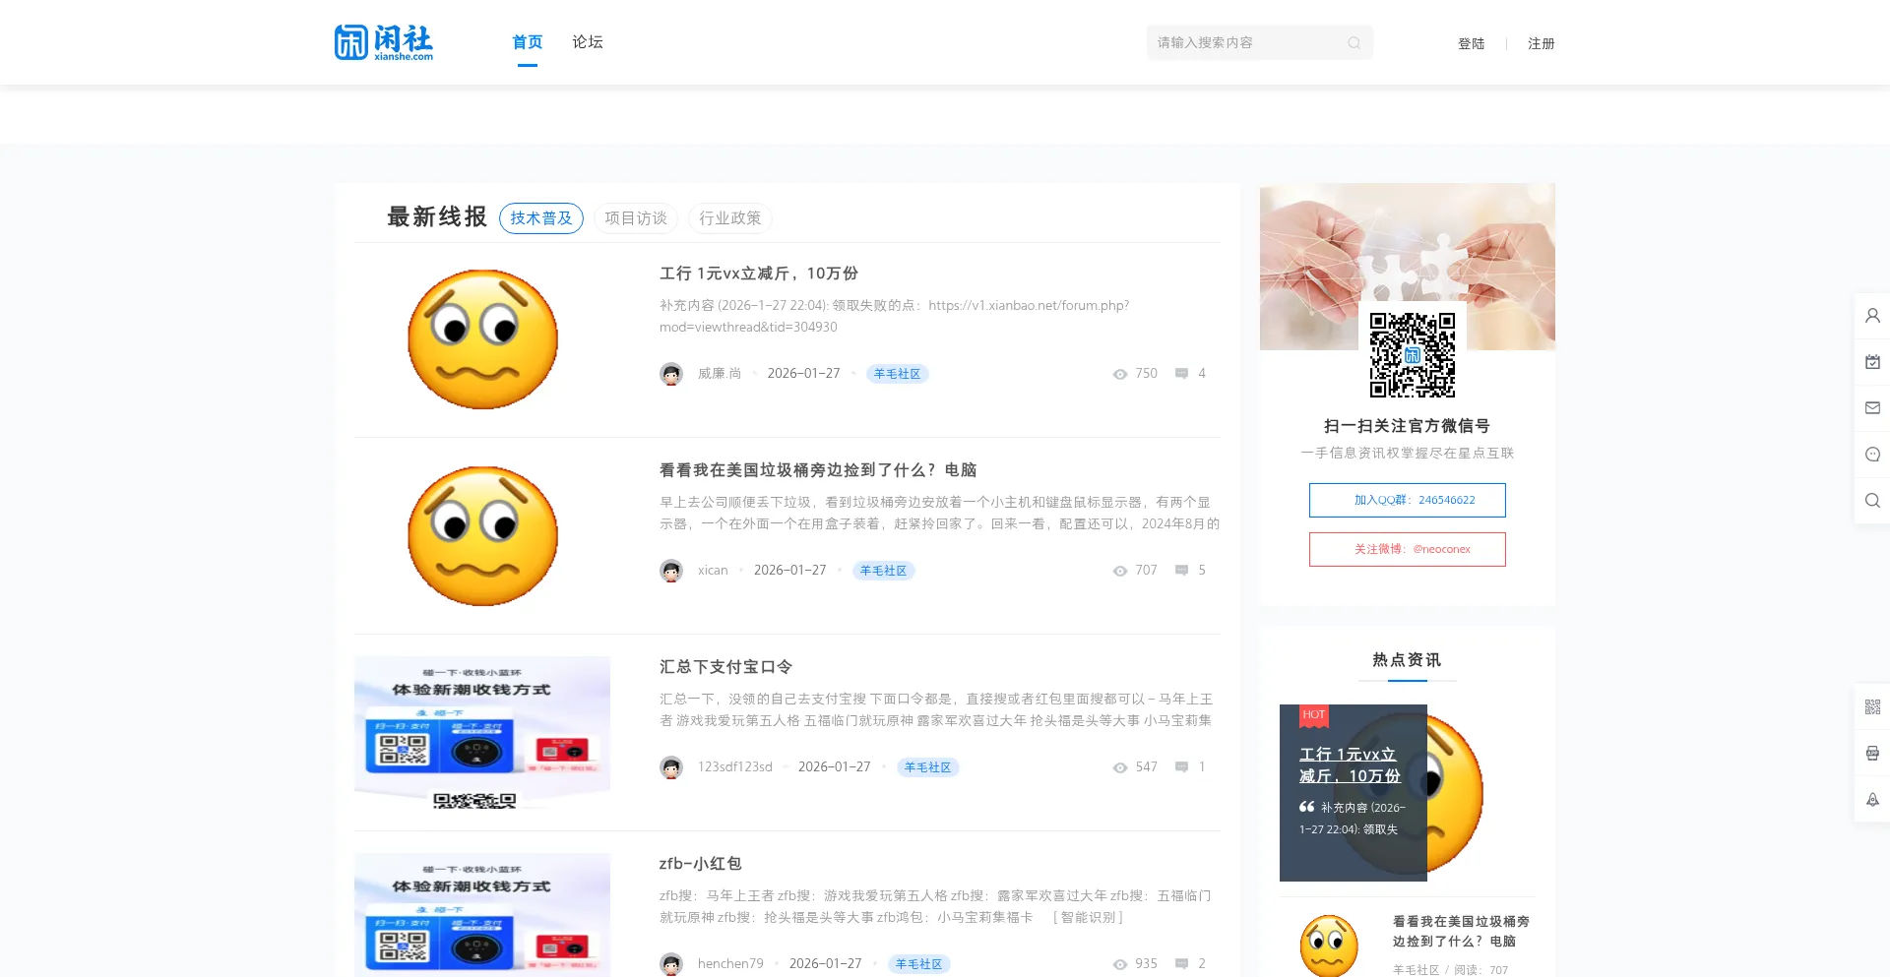Image resolution: width=1890 pixels, height=977 pixels.
Task: Open the chat bubble sidebar icon
Action: (1872, 455)
